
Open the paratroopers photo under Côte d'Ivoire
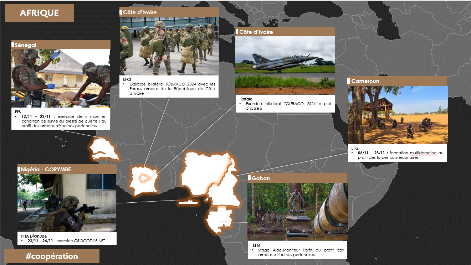tap(169, 46)
